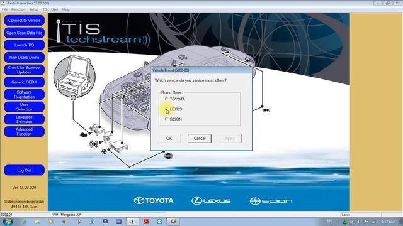Open the User Selection screen
Image resolution: width=403 pixels, height=226 pixels.
(x=24, y=107)
